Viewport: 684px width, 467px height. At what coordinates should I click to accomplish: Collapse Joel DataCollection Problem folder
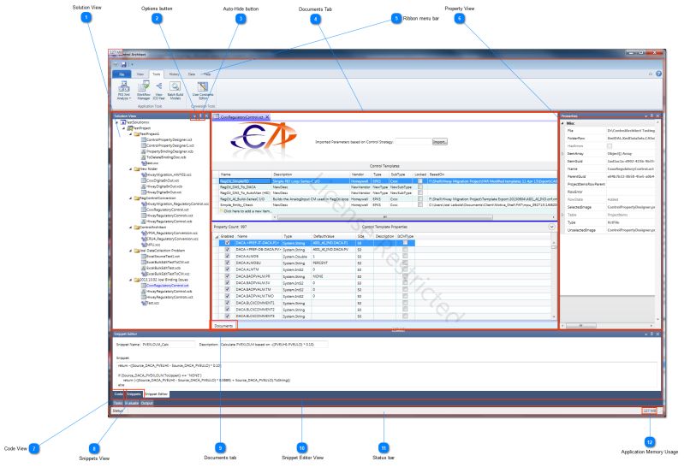(x=130, y=251)
